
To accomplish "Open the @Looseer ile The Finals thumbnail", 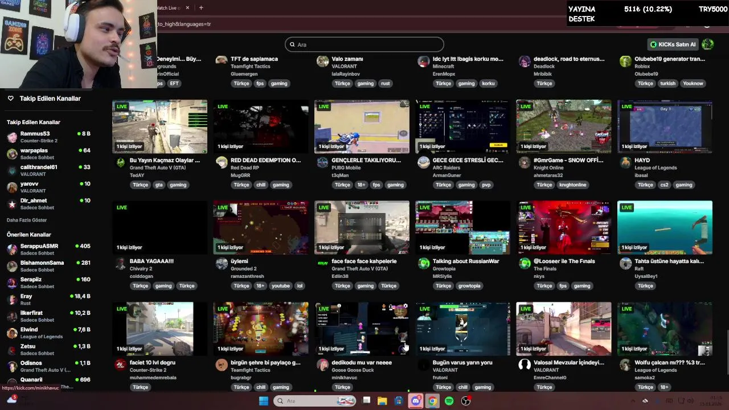I will pyautogui.click(x=564, y=227).
